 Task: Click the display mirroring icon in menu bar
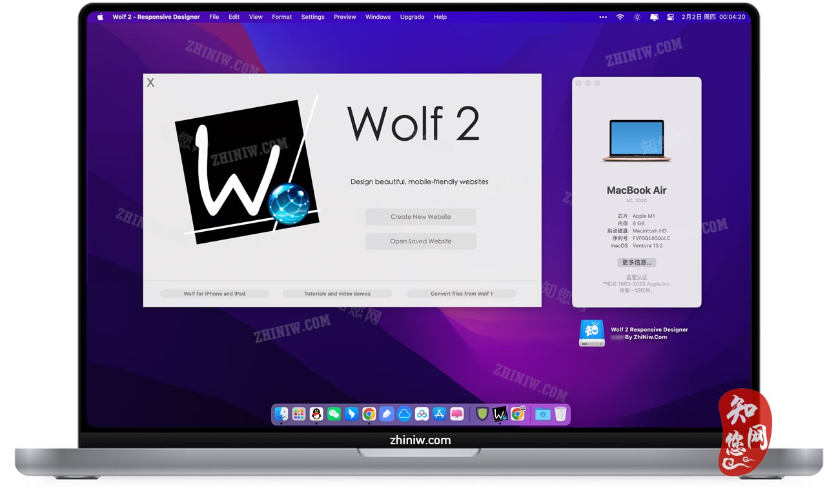(x=654, y=17)
